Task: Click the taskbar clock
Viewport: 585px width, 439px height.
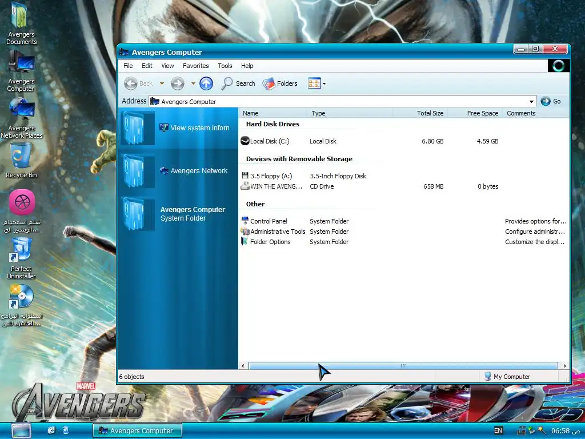Action: pos(565,431)
